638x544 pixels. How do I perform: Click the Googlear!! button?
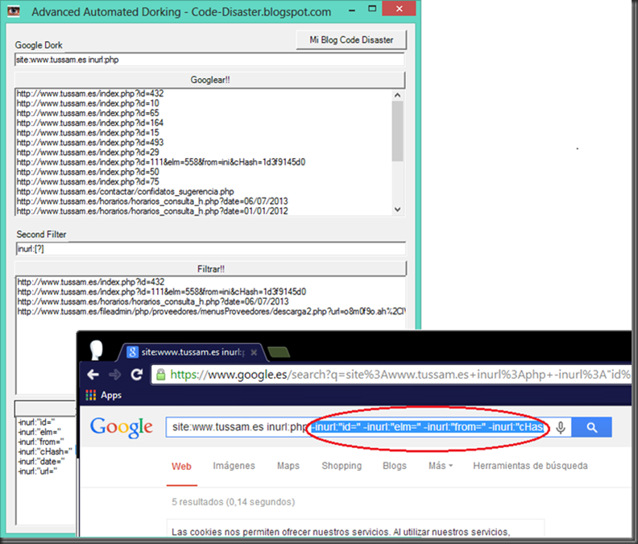tap(210, 80)
